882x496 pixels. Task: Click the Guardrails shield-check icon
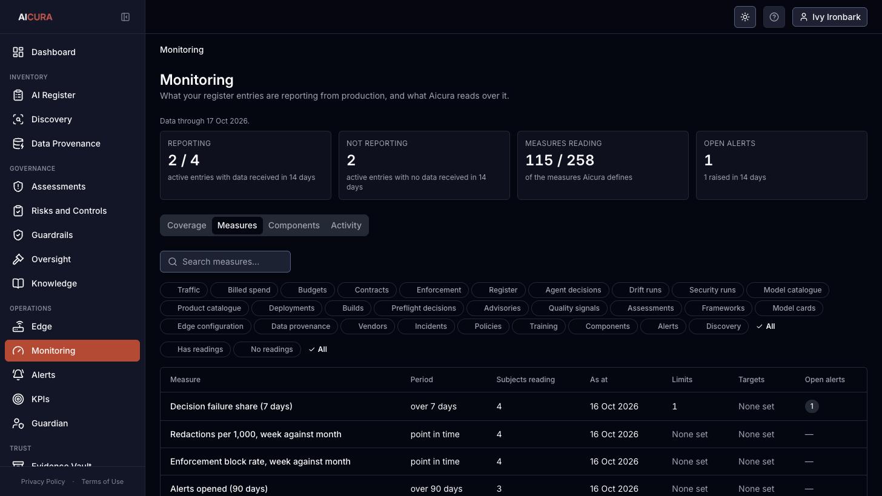[18, 235]
